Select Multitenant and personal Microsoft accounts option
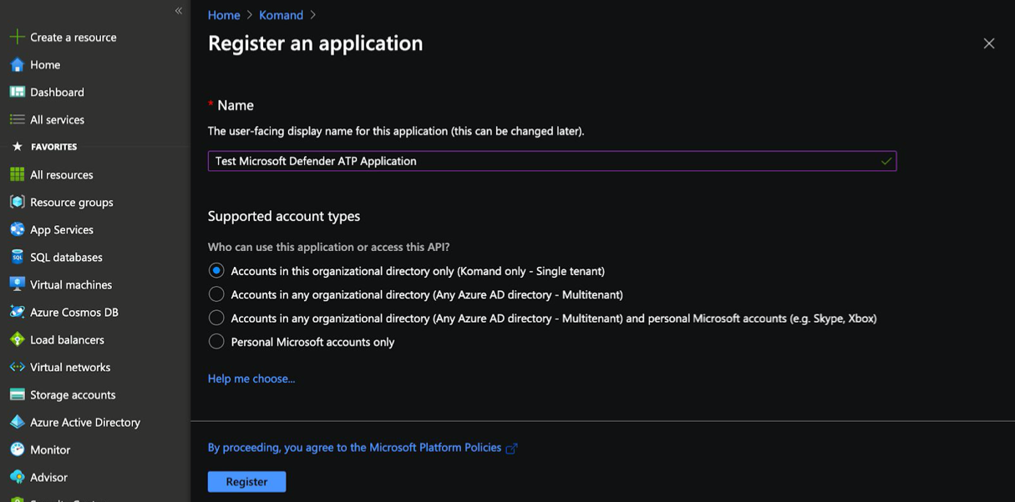The width and height of the screenshot is (1015, 502). click(216, 318)
